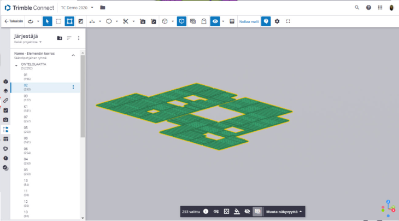The height and width of the screenshot is (221, 399).
Task: Click the Takaisin back button
Action: coord(13,21)
